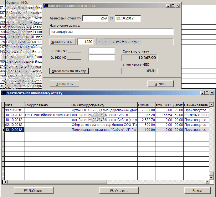Click the horizontal scrollbar left arrow
Viewport: 216px width, 197px height.
pos(5,182)
